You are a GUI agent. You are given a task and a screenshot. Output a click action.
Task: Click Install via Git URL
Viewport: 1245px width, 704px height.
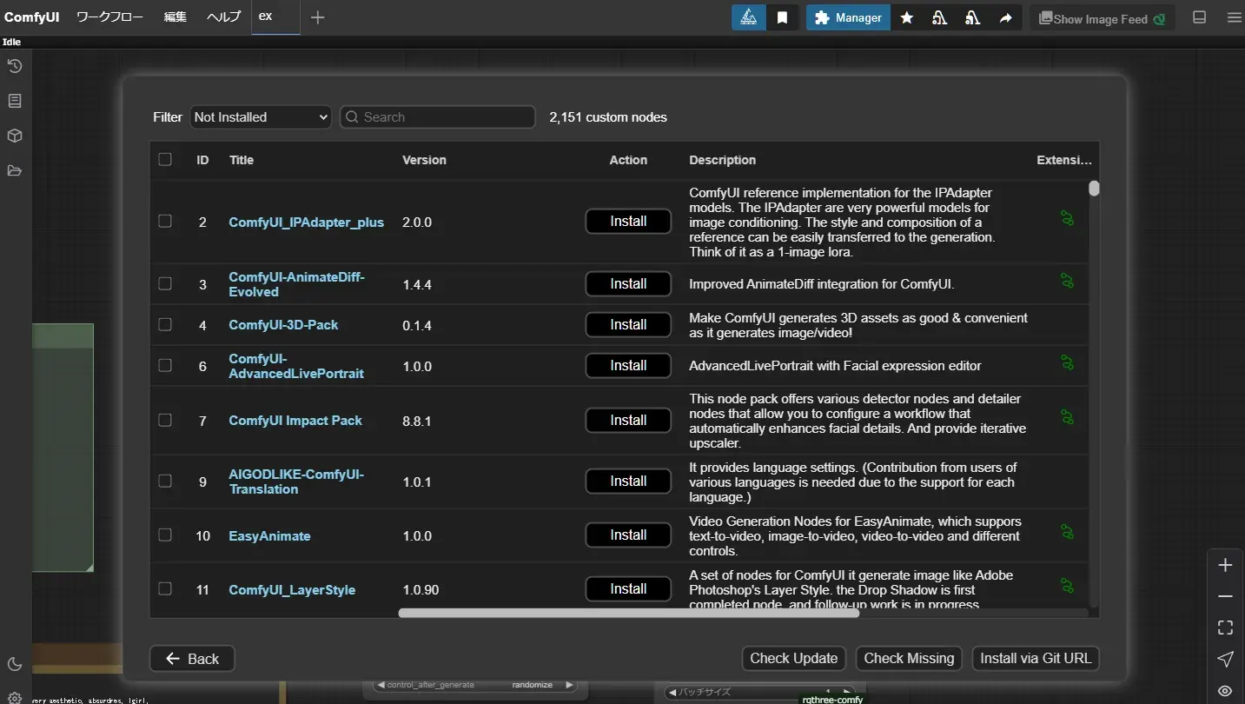(x=1036, y=659)
